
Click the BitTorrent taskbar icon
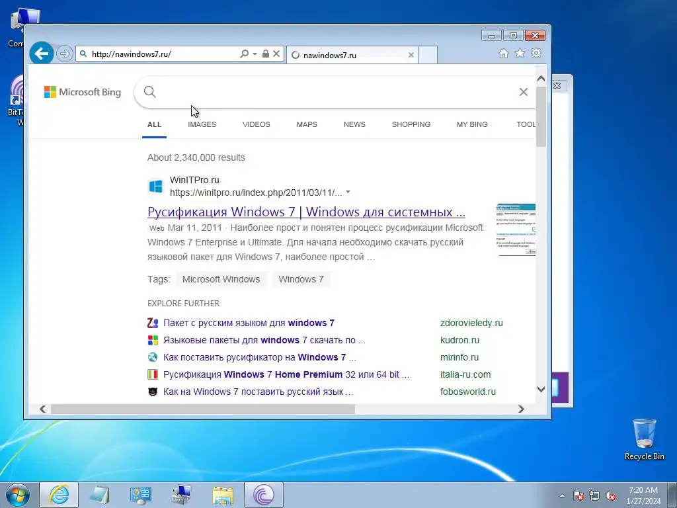(x=264, y=495)
